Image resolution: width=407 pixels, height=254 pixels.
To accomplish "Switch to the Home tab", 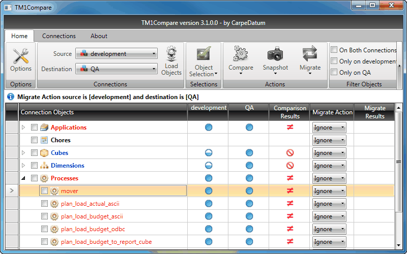I will pyautogui.click(x=19, y=36).
